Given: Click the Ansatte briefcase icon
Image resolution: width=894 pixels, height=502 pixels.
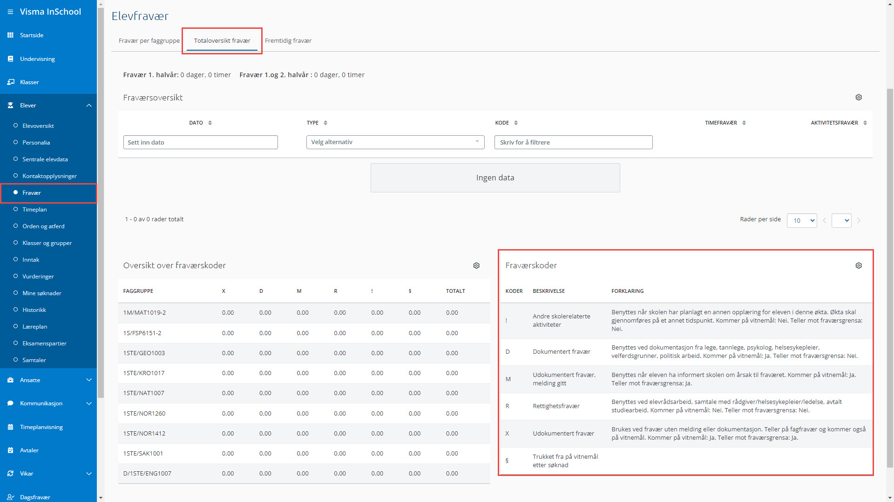Looking at the screenshot, I should point(10,380).
